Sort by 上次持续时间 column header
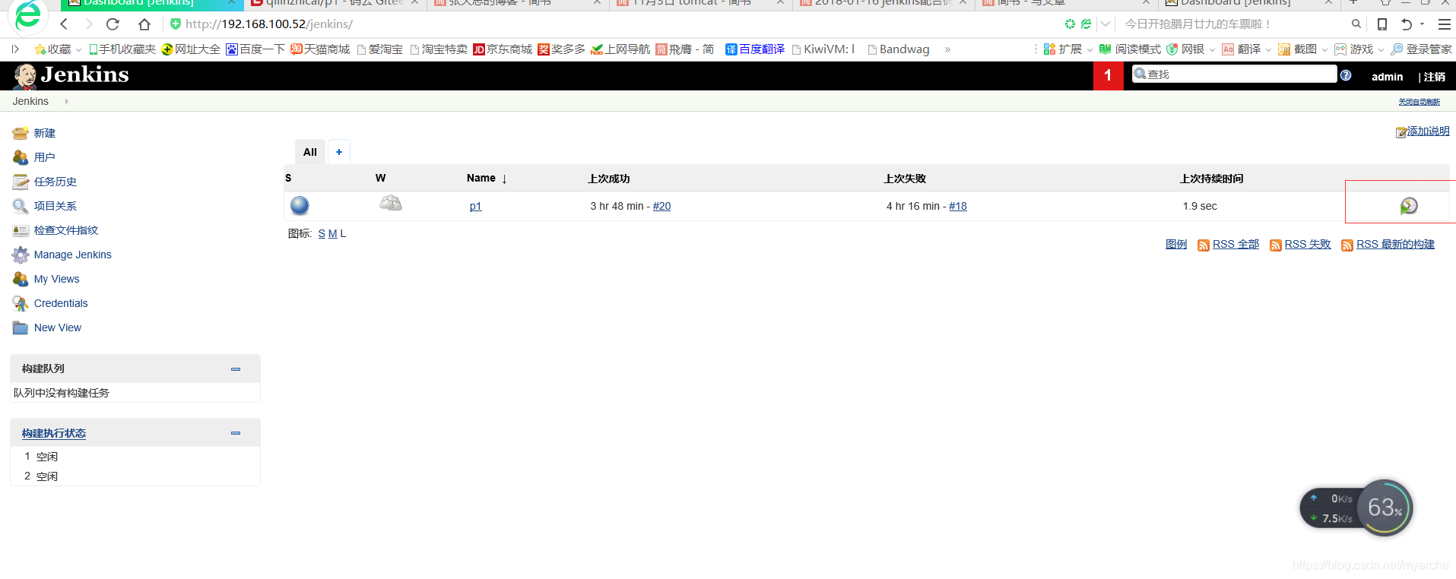The width and height of the screenshot is (1456, 579). click(x=1212, y=179)
